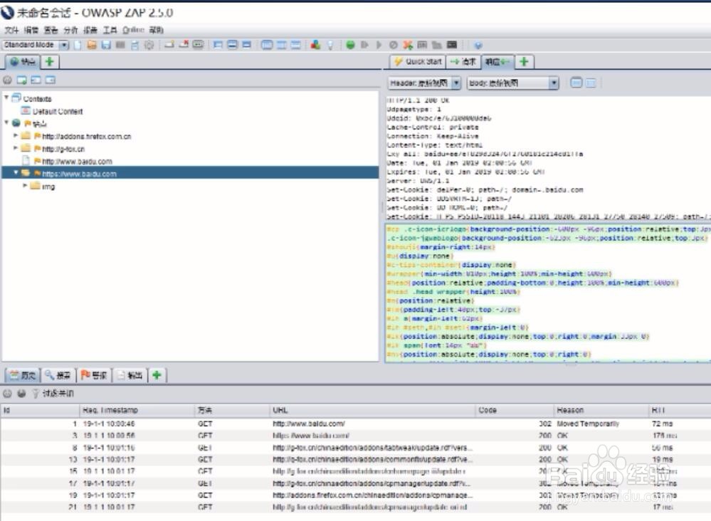Expand the http://g-fox.cn site node
The image size is (711, 521).
click(16, 148)
